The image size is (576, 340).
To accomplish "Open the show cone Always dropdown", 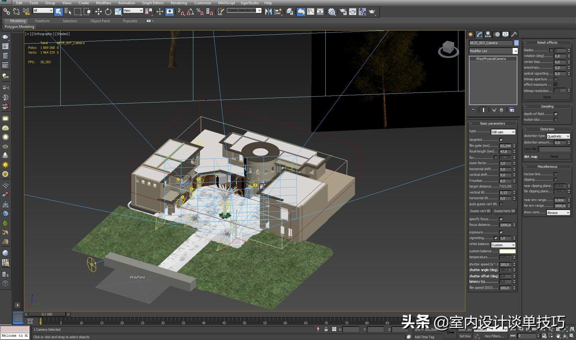I will pyautogui.click(x=558, y=212).
